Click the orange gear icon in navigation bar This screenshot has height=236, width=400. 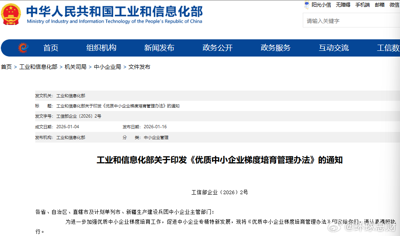click(23, 48)
